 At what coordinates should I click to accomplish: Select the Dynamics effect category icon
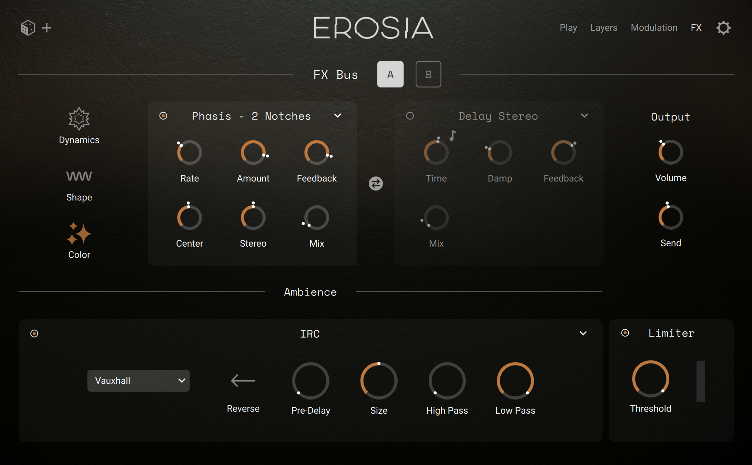[79, 119]
